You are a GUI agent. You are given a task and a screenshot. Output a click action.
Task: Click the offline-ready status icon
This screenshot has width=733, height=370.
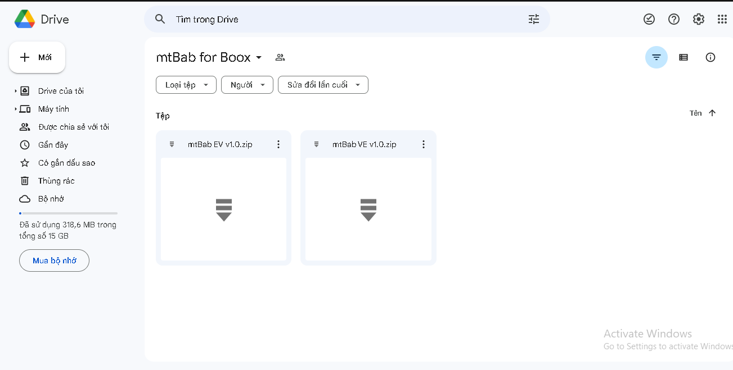point(649,19)
